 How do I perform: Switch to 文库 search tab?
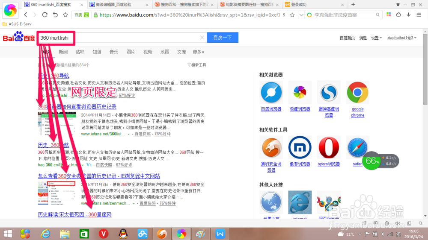(x=181, y=52)
